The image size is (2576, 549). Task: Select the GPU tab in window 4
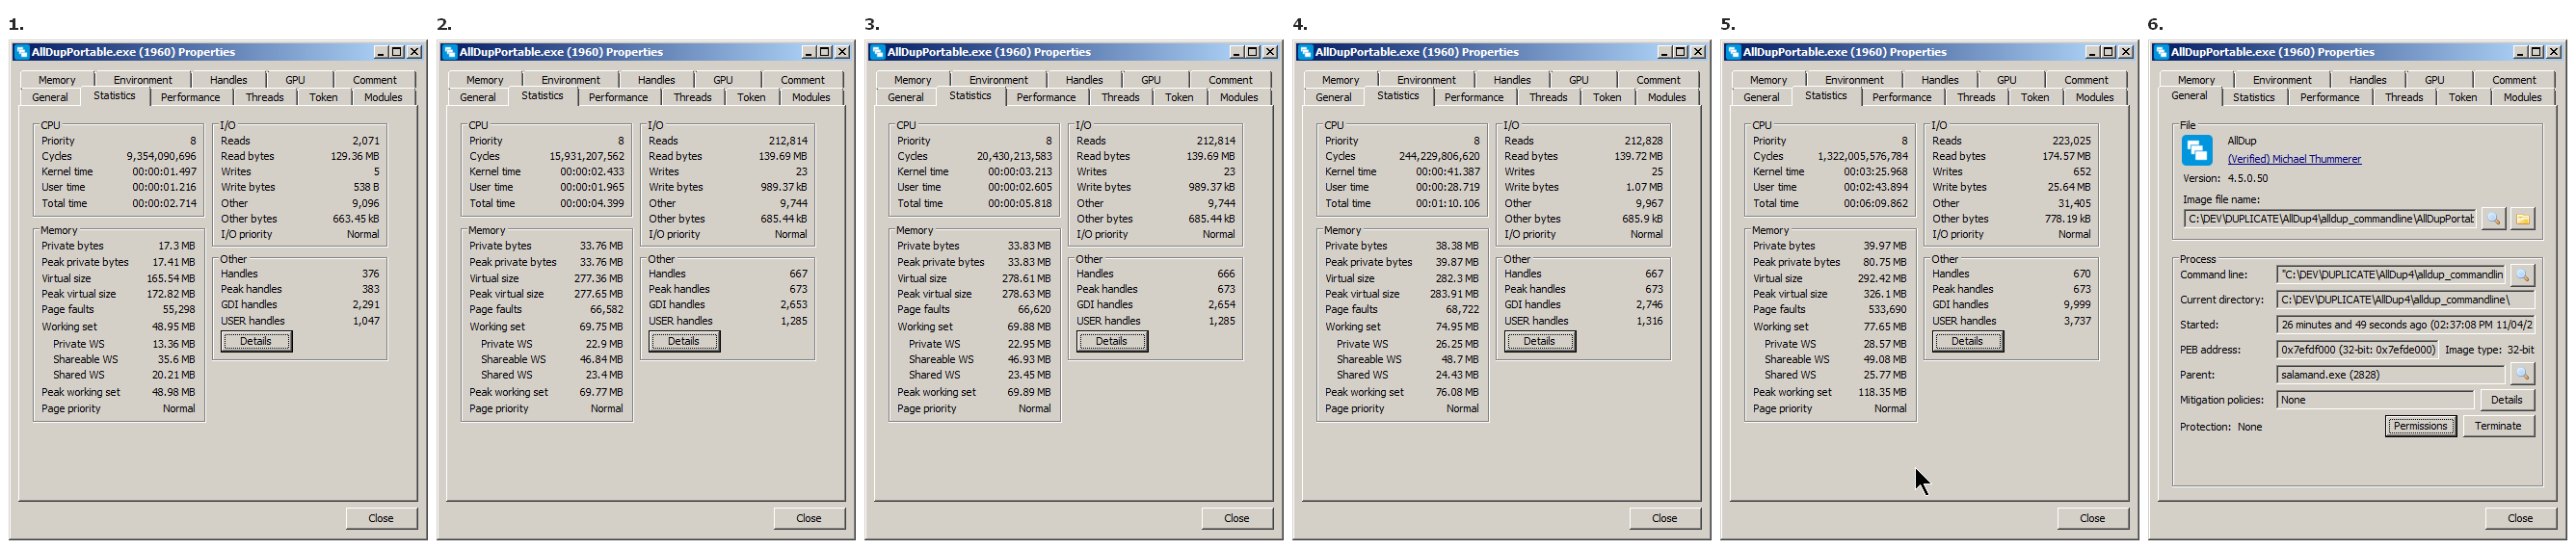coord(1578,80)
